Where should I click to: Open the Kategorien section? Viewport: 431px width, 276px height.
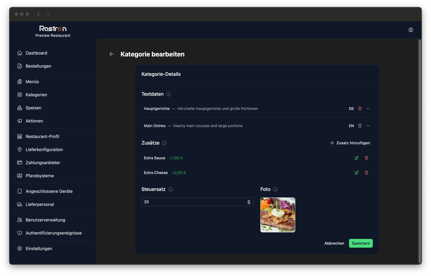(x=36, y=95)
